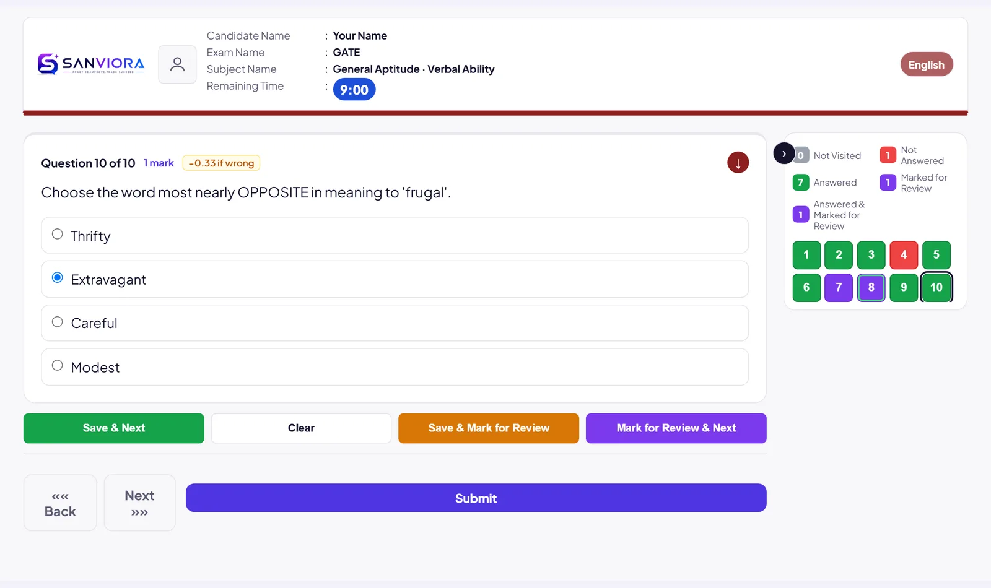Click the English language button
Image resolution: width=991 pixels, height=588 pixels.
927,64
